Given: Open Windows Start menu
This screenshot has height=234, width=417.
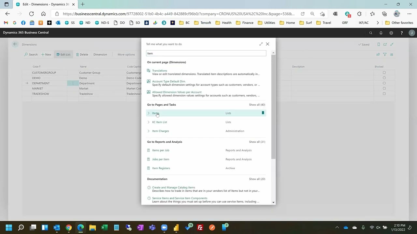Looking at the screenshot, I should (x=9, y=227).
